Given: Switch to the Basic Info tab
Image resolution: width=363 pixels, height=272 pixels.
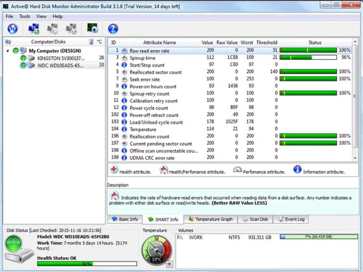Looking at the screenshot, I should click(125, 219).
